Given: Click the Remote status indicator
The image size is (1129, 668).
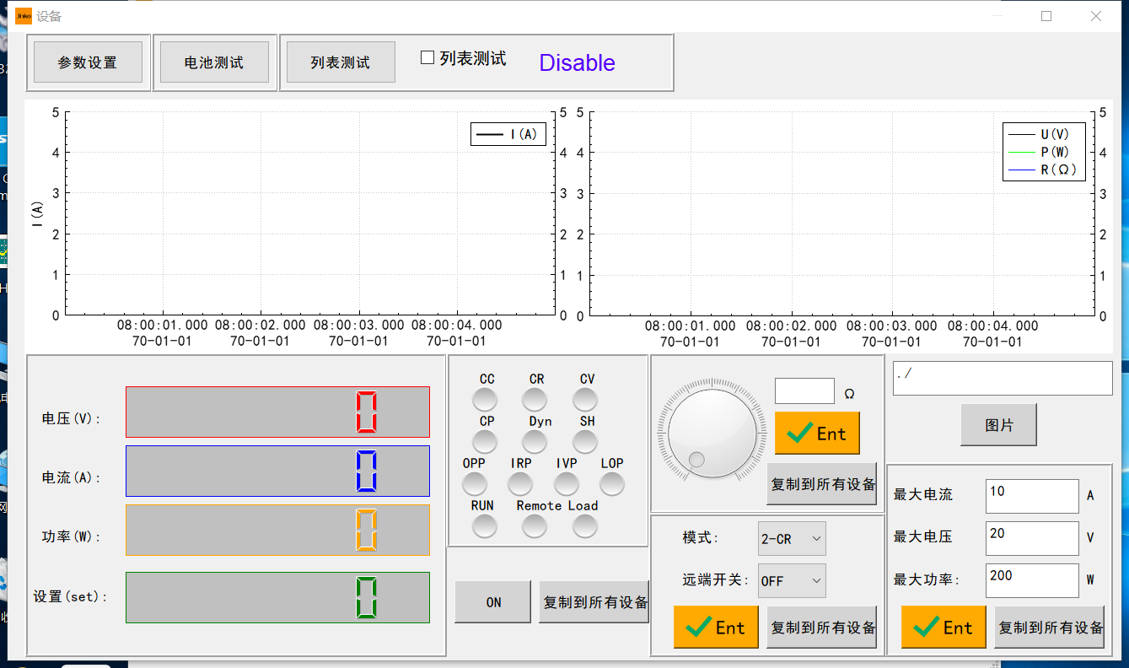Looking at the screenshot, I should click(535, 526).
